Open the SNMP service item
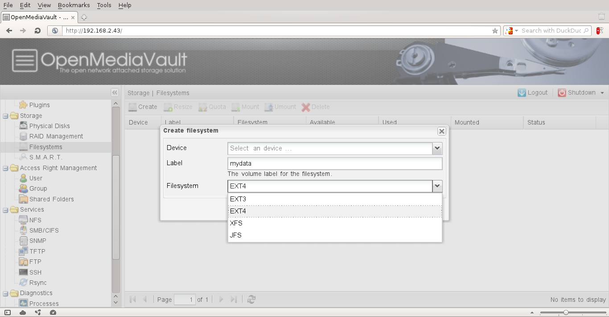 [38, 241]
